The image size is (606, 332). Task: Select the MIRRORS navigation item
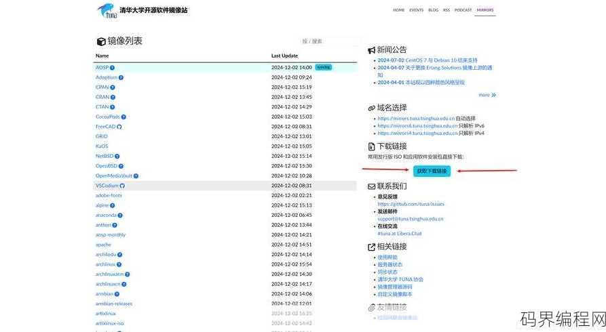[485, 10]
